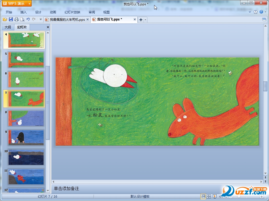
Task: Open file with the folder icon
Action: point(5,19)
